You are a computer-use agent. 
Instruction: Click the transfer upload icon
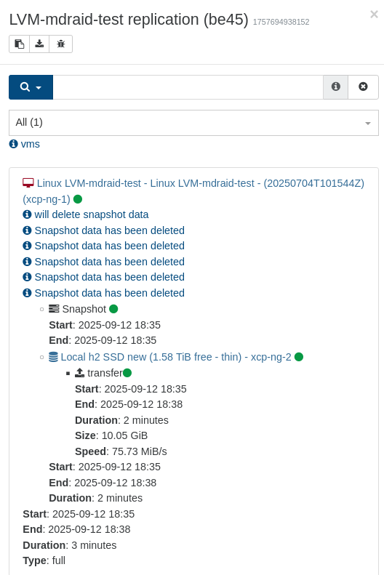(79, 373)
